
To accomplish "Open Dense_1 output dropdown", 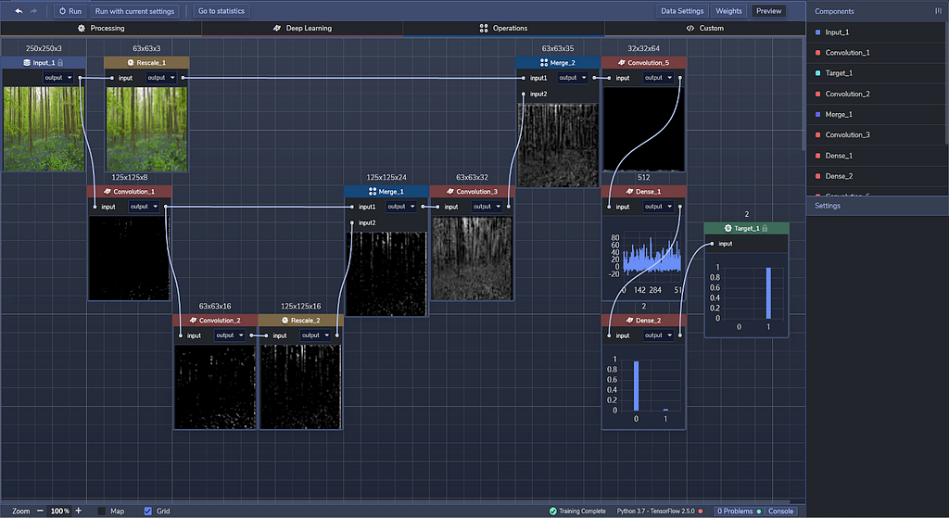I will tap(659, 207).
